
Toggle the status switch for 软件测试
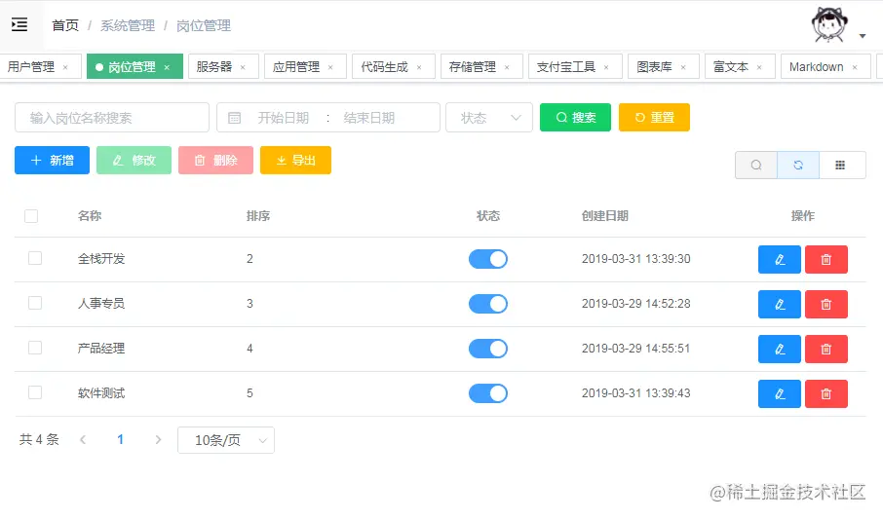pos(488,393)
